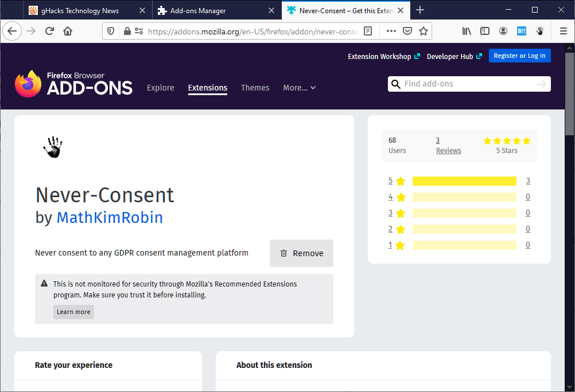Image resolution: width=575 pixels, height=392 pixels.
Task: Open the More... navigation dropdown
Action: pyautogui.click(x=299, y=88)
